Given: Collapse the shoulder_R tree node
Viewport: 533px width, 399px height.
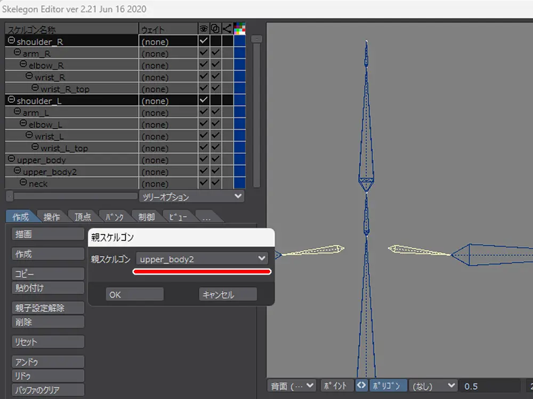Looking at the screenshot, I should pos(11,41).
